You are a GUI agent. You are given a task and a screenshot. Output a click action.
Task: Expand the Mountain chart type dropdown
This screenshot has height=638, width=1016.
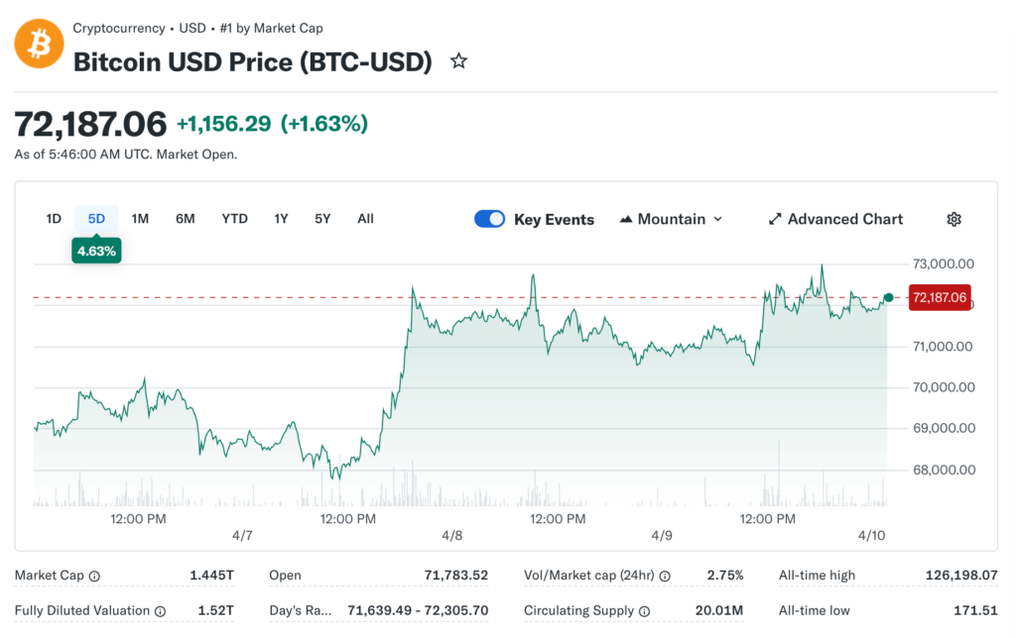pos(671,219)
